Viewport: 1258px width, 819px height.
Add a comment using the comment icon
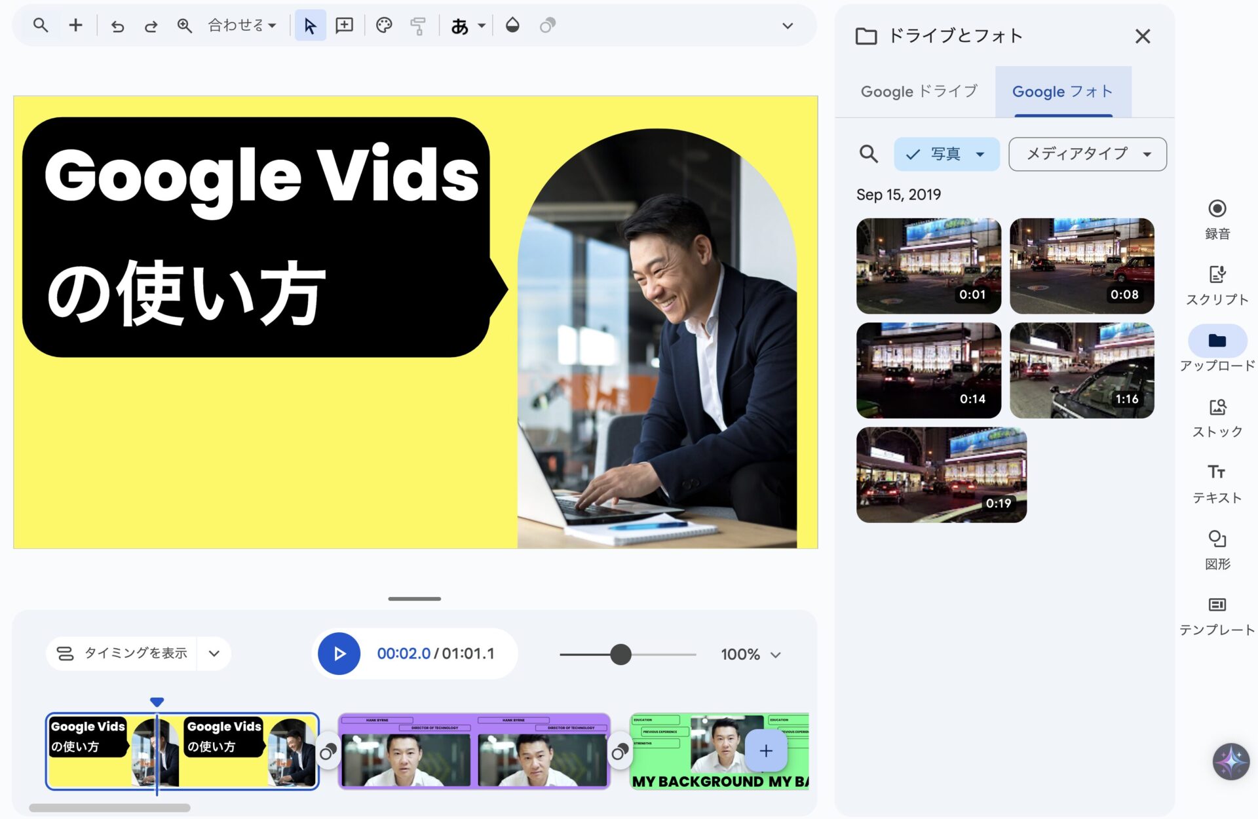click(x=345, y=26)
